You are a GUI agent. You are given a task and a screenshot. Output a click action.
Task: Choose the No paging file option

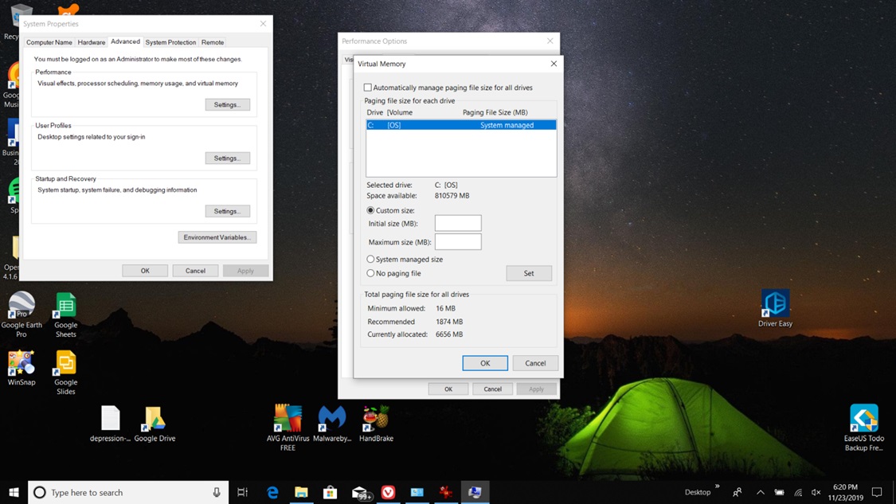(370, 272)
